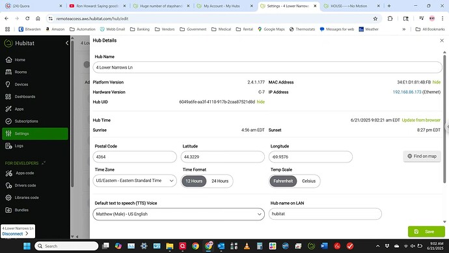The image size is (449, 253).
Task: Edit the Longitude field
Action: [310, 157]
